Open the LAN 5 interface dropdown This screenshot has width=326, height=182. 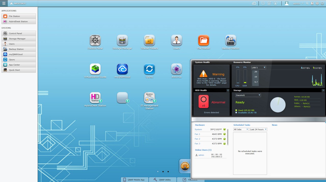[259, 67]
